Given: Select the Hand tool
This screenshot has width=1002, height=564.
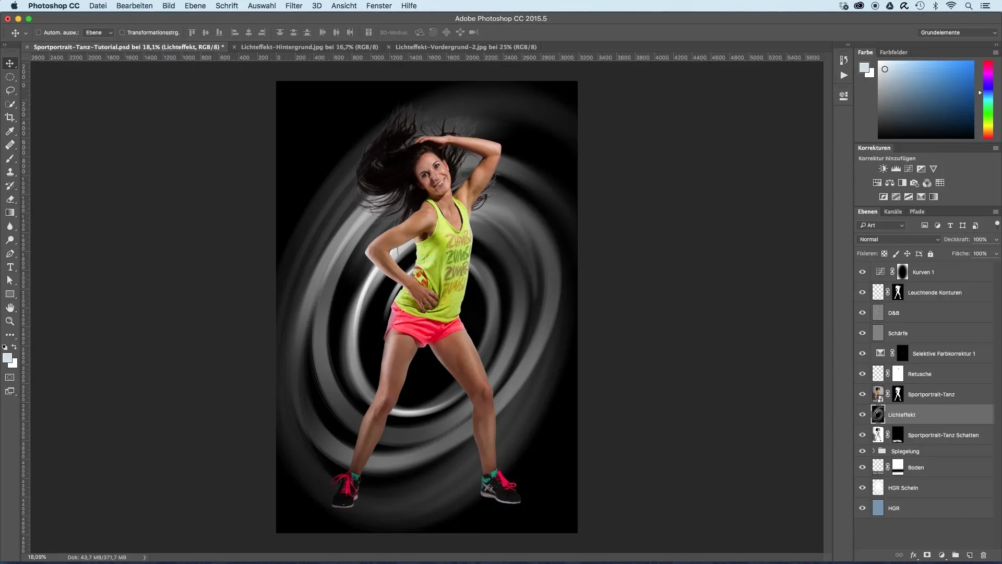Looking at the screenshot, I should click(x=10, y=308).
